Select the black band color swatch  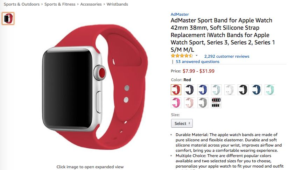pyautogui.click(x=243, y=90)
